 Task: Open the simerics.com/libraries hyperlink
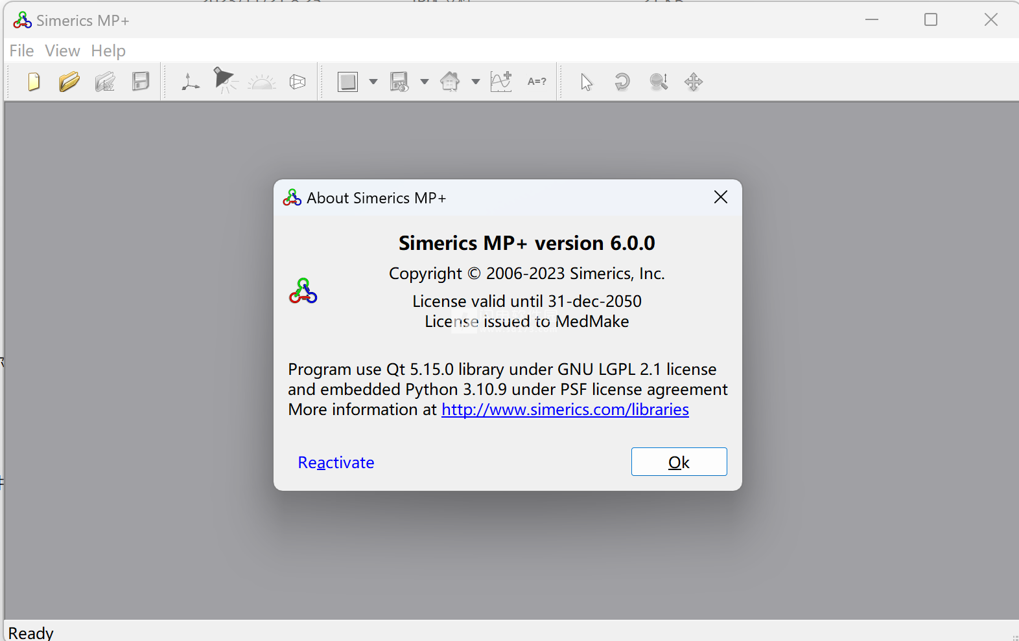point(565,409)
